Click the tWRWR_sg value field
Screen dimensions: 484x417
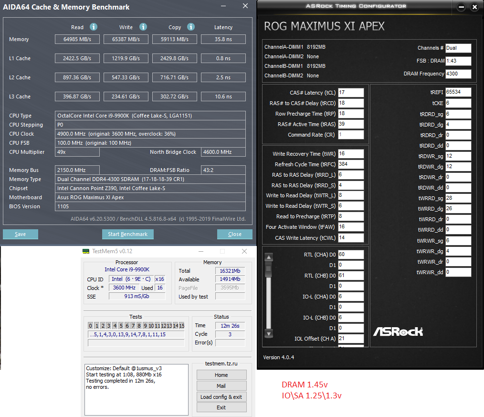[458, 241]
